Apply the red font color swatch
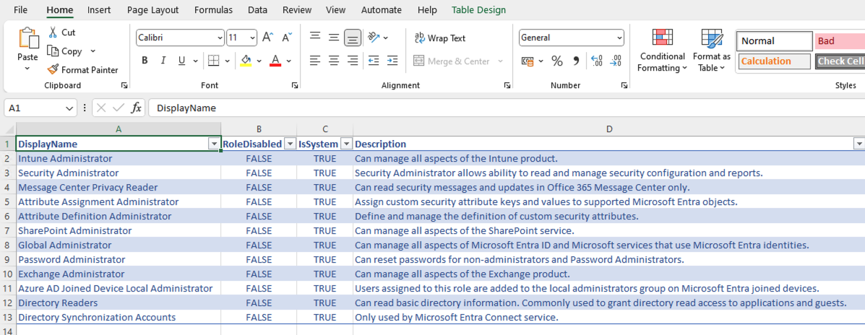 point(275,61)
